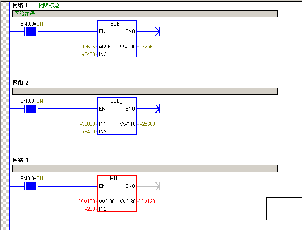Click the ENO output arrow in network 2
302x230 pixels.
click(157, 109)
